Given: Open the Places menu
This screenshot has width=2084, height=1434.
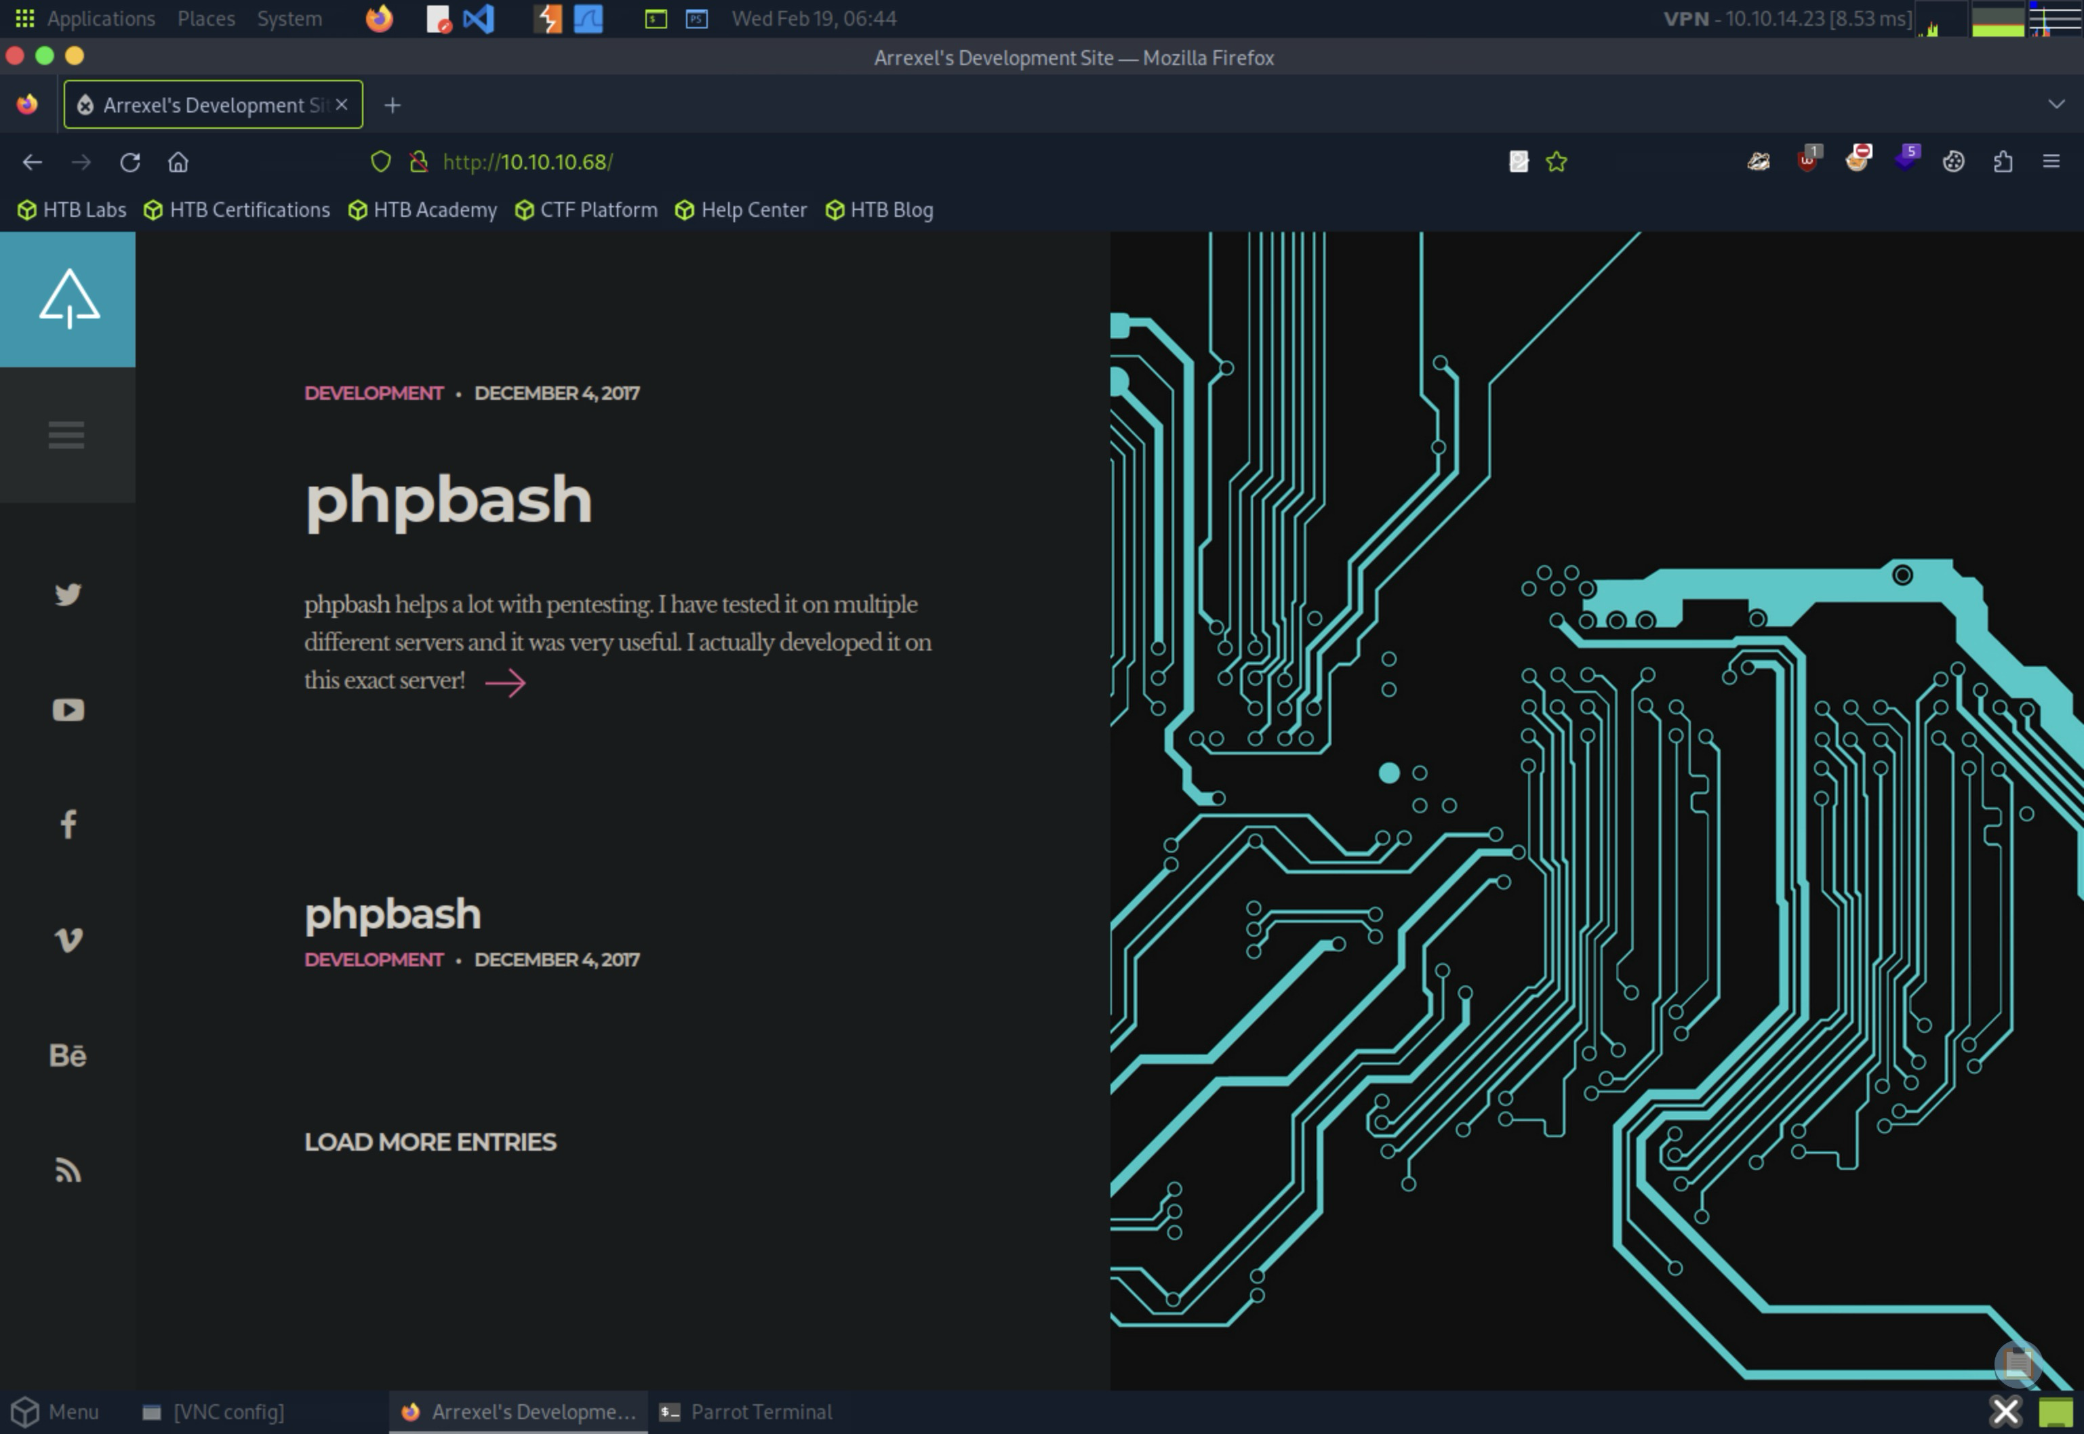Looking at the screenshot, I should tap(206, 18).
